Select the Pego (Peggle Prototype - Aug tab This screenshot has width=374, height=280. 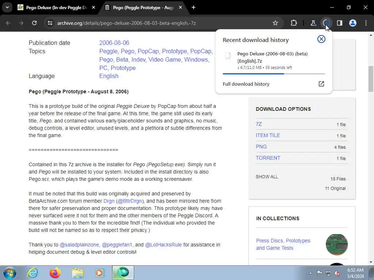click(x=144, y=8)
